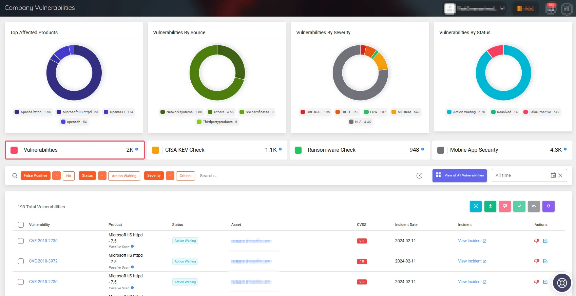Click the light green checkmark resolve button
This screenshot has width=576, height=296.
click(x=519, y=206)
